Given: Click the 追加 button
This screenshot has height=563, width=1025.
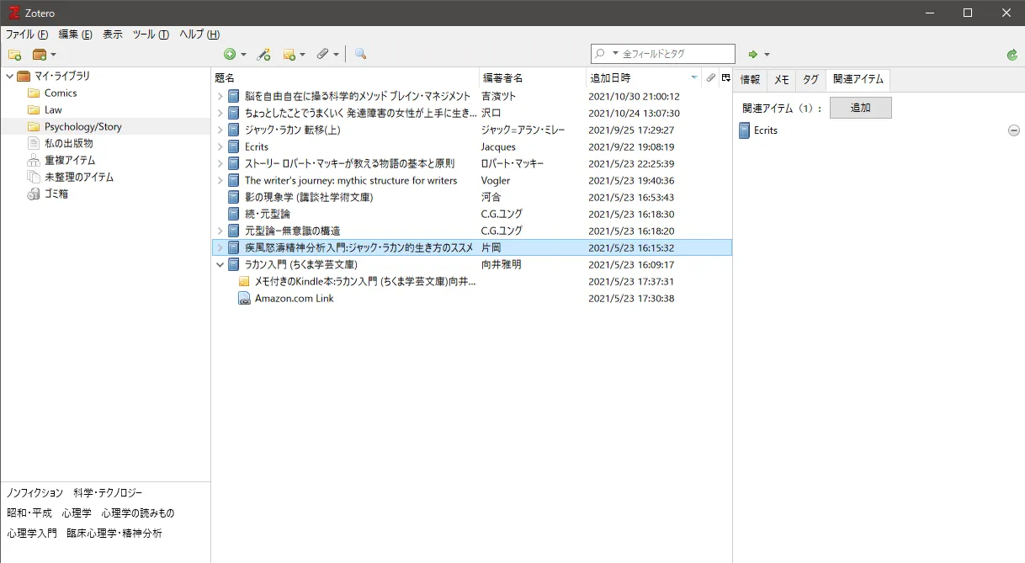Looking at the screenshot, I should pyautogui.click(x=860, y=108).
